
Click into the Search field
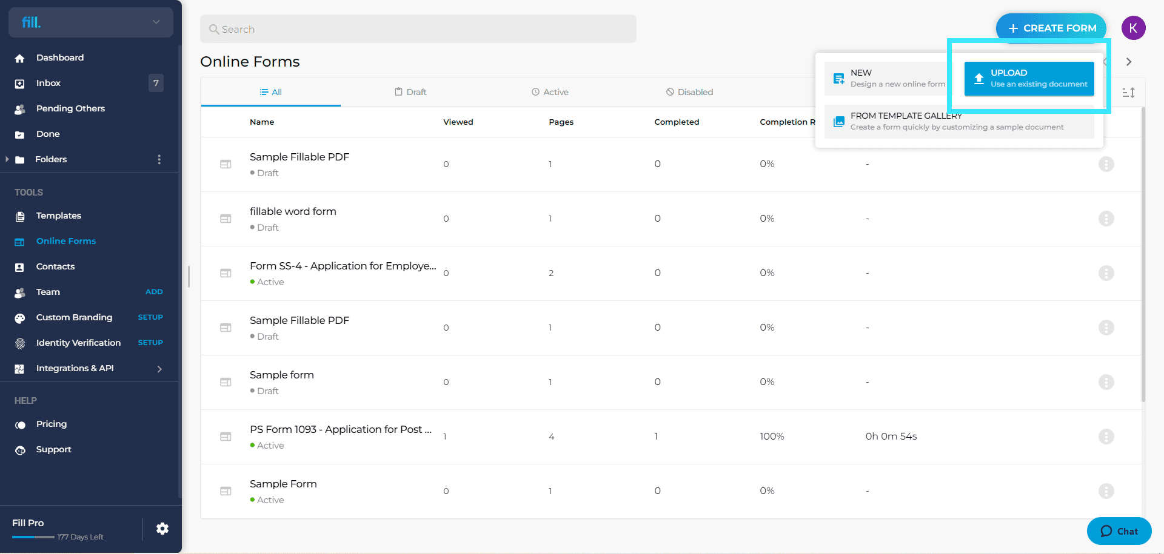coord(418,29)
